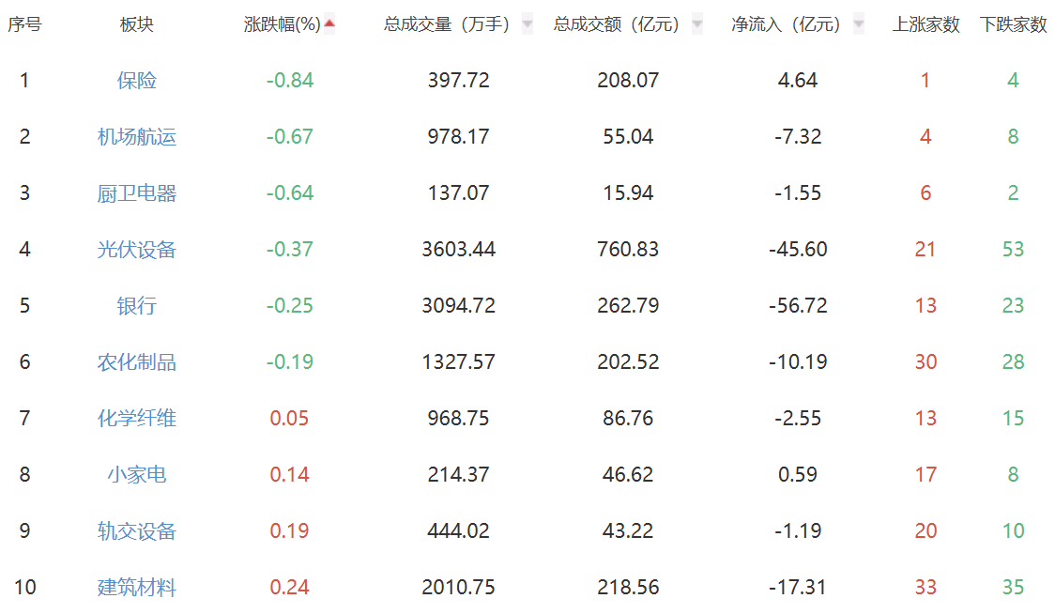Open the 银行 sector link
This screenshot has height=614, width=1055.
(x=137, y=306)
